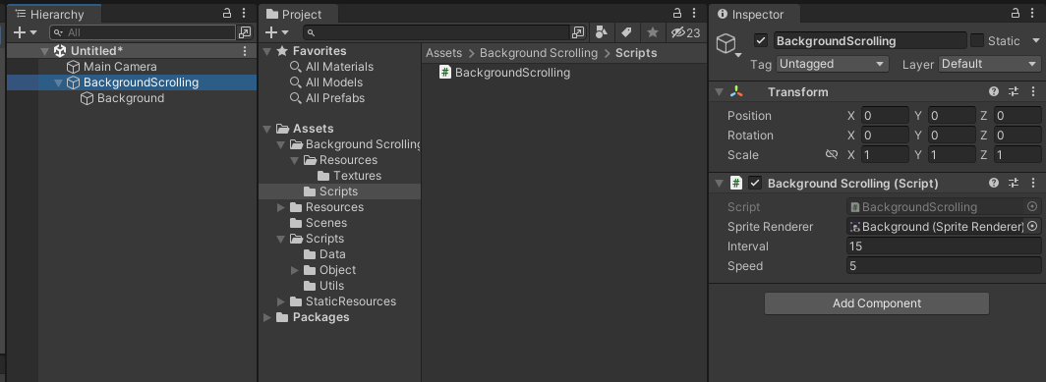Open the Tag dropdown

[x=833, y=64]
